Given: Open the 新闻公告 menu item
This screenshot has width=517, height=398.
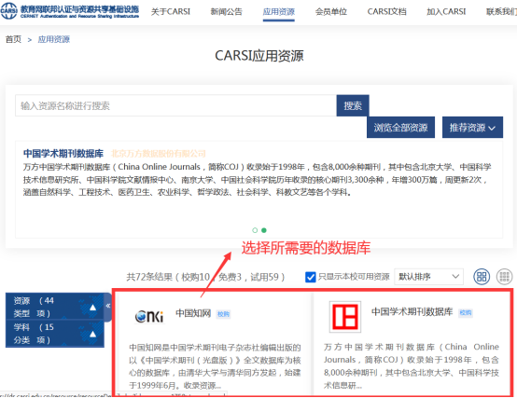Looking at the screenshot, I should [226, 11].
